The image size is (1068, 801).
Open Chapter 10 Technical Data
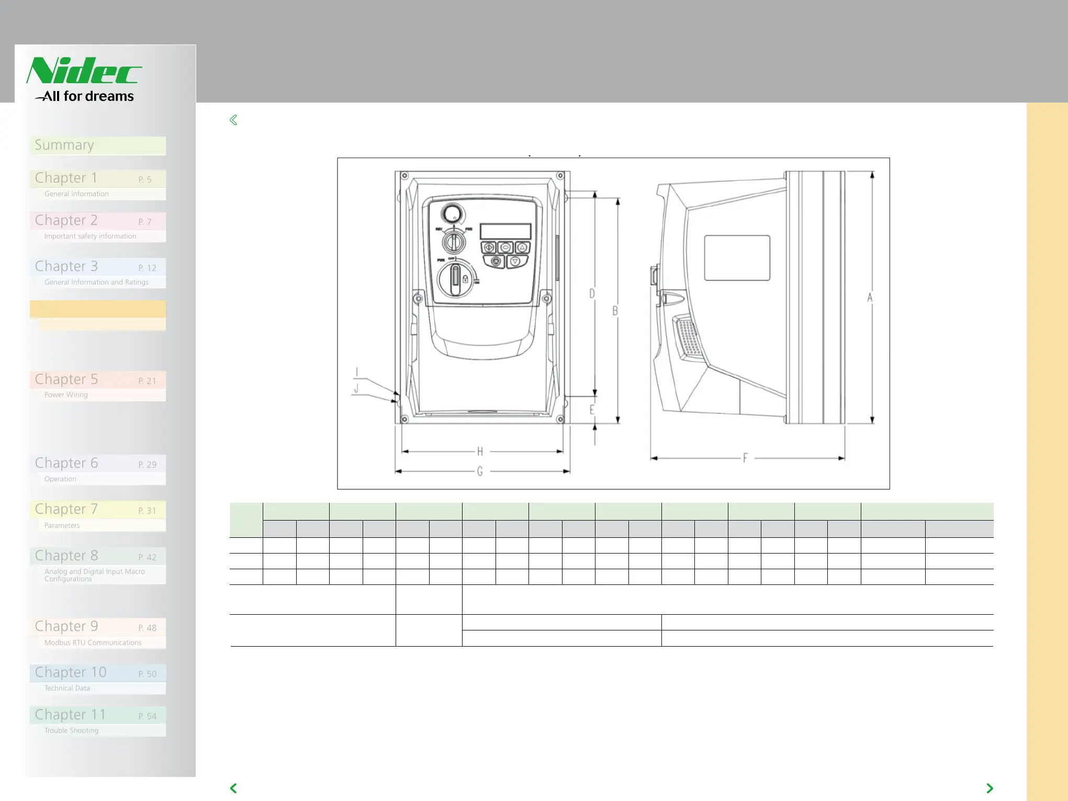coord(98,679)
